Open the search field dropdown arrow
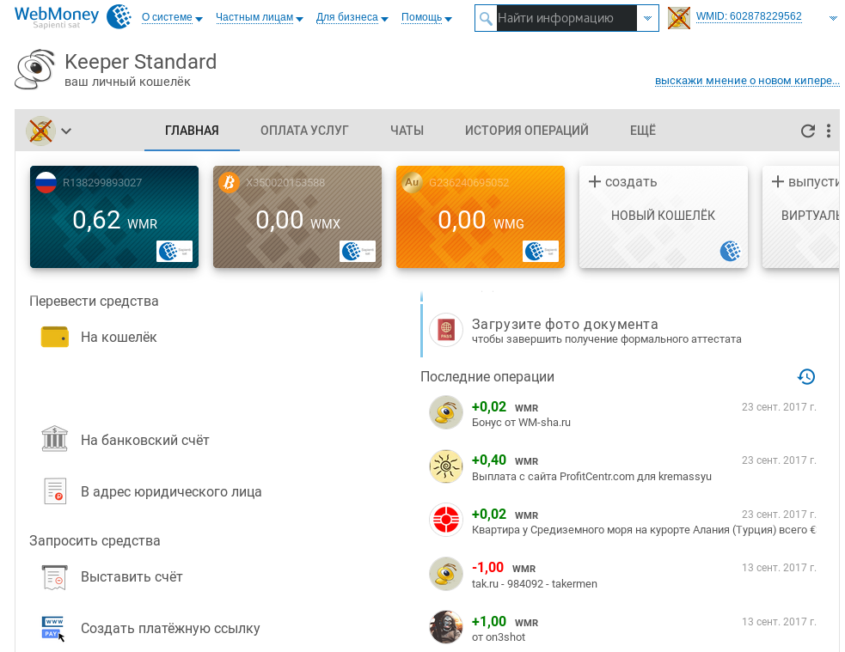845x652 pixels. click(648, 18)
